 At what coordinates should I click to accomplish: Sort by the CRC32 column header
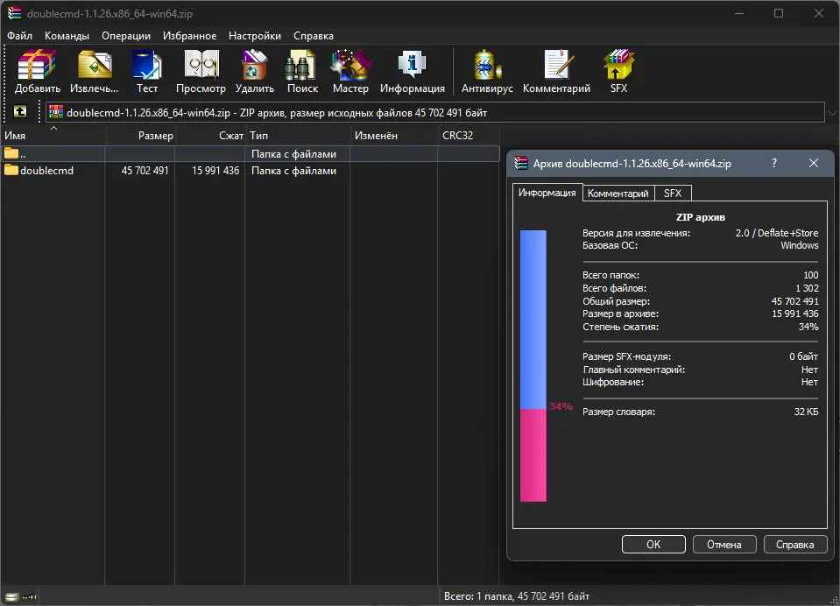tap(469, 136)
